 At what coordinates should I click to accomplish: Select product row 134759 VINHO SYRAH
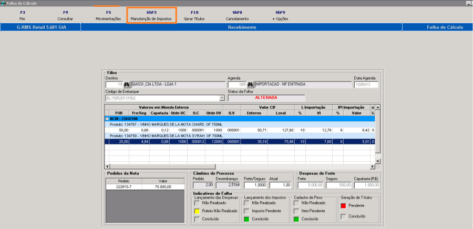click(240, 136)
